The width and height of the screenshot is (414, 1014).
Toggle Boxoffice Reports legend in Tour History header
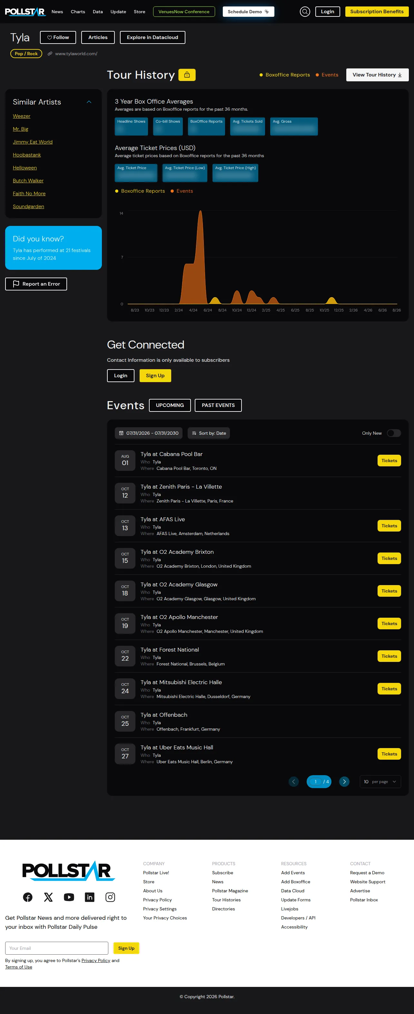pos(285,75)
